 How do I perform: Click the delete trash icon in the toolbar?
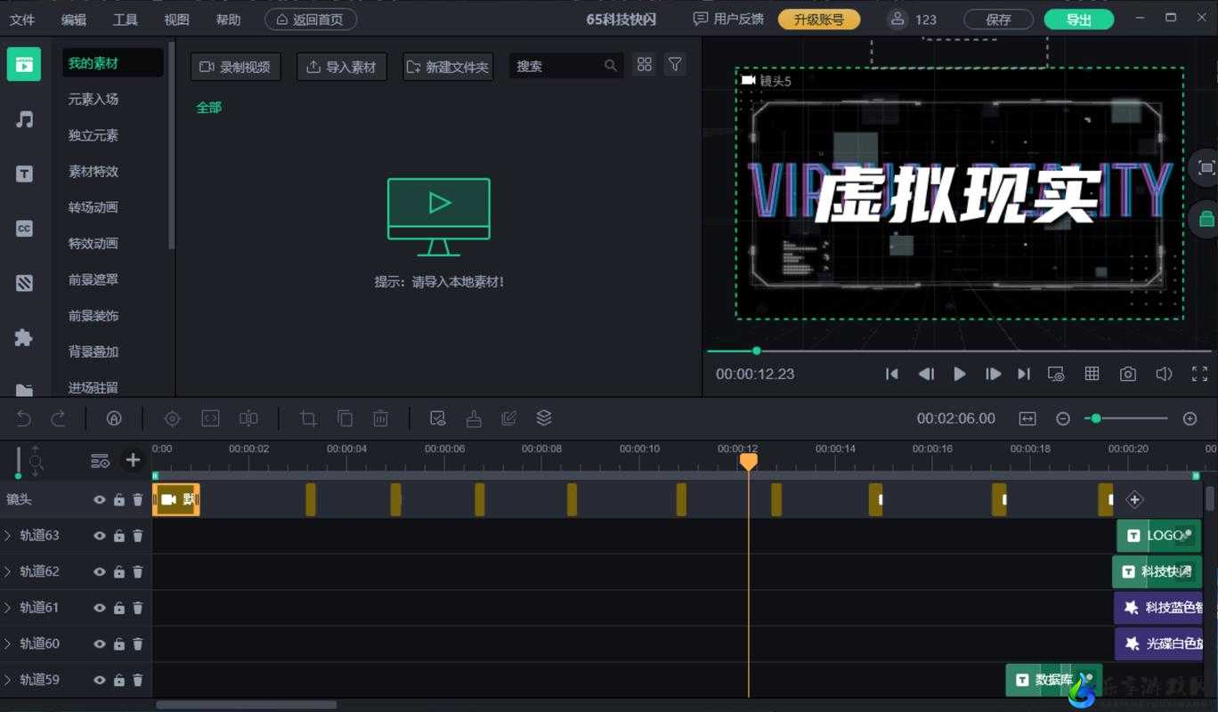(380, 418)
